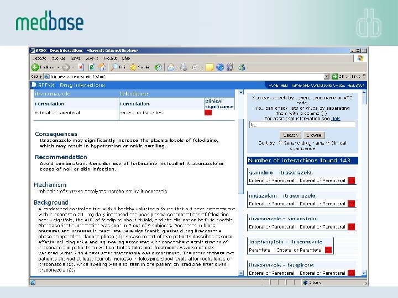Screen dimensions: 398x298
Task: Click the left pane scroll-up arrow
Action: (x=241, y=92)
